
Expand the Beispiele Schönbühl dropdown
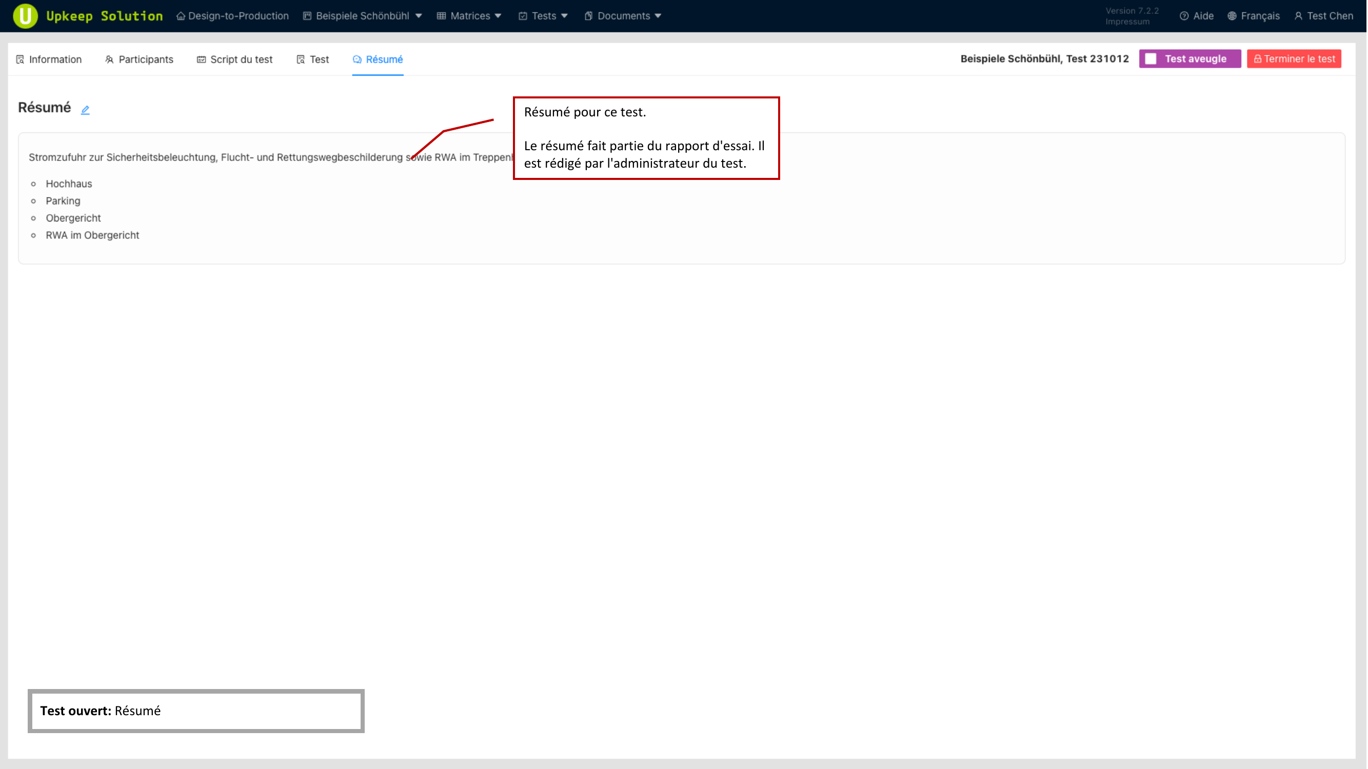363,16
